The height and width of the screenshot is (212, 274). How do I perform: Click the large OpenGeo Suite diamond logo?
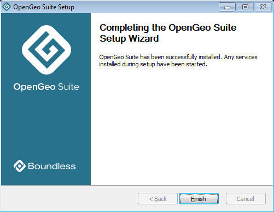[46, 50]
